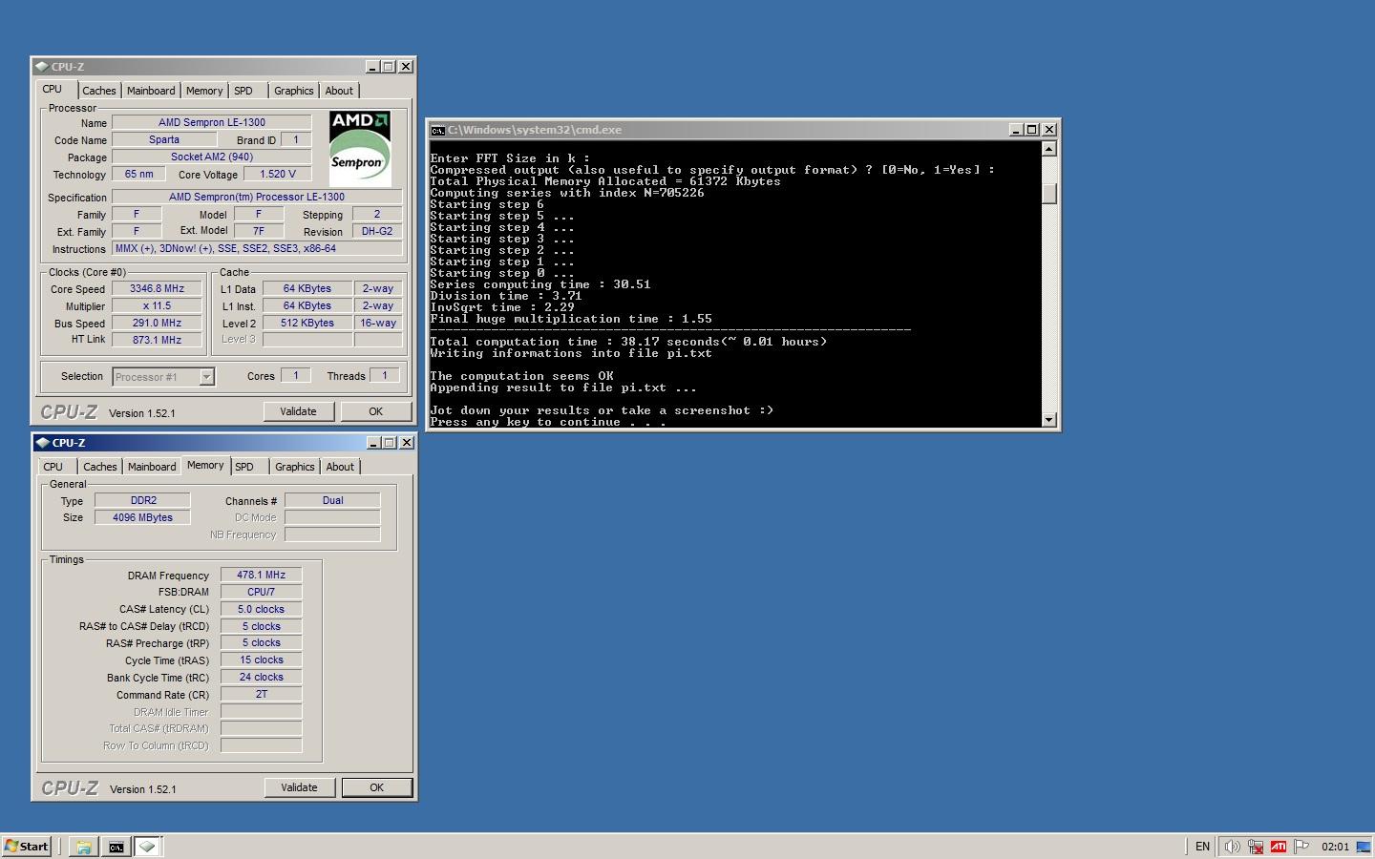This screenshot has width=1375, height=859.
Task: Open Caches tab in top CPU-Z window
Action: (x=99, y=91)
